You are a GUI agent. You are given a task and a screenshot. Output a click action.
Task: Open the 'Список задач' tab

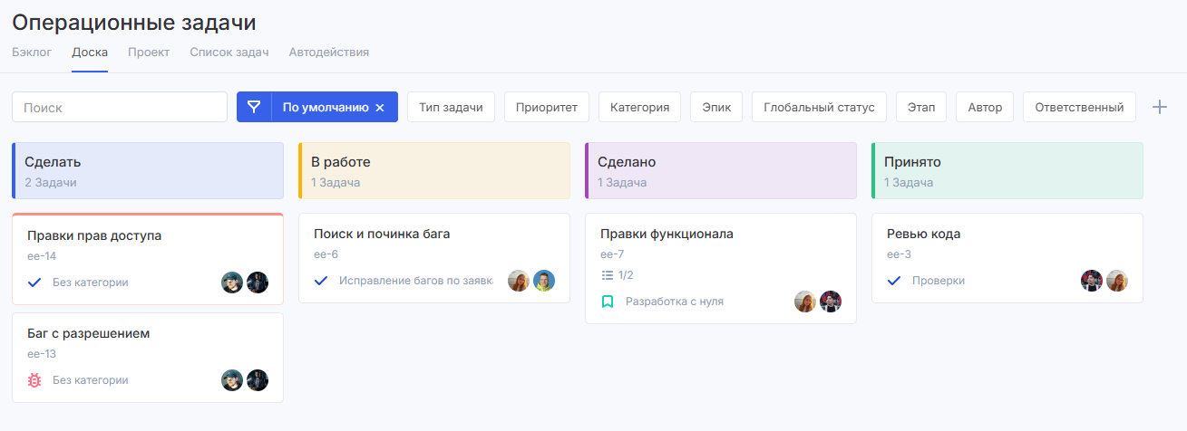[x=229, y=52]
